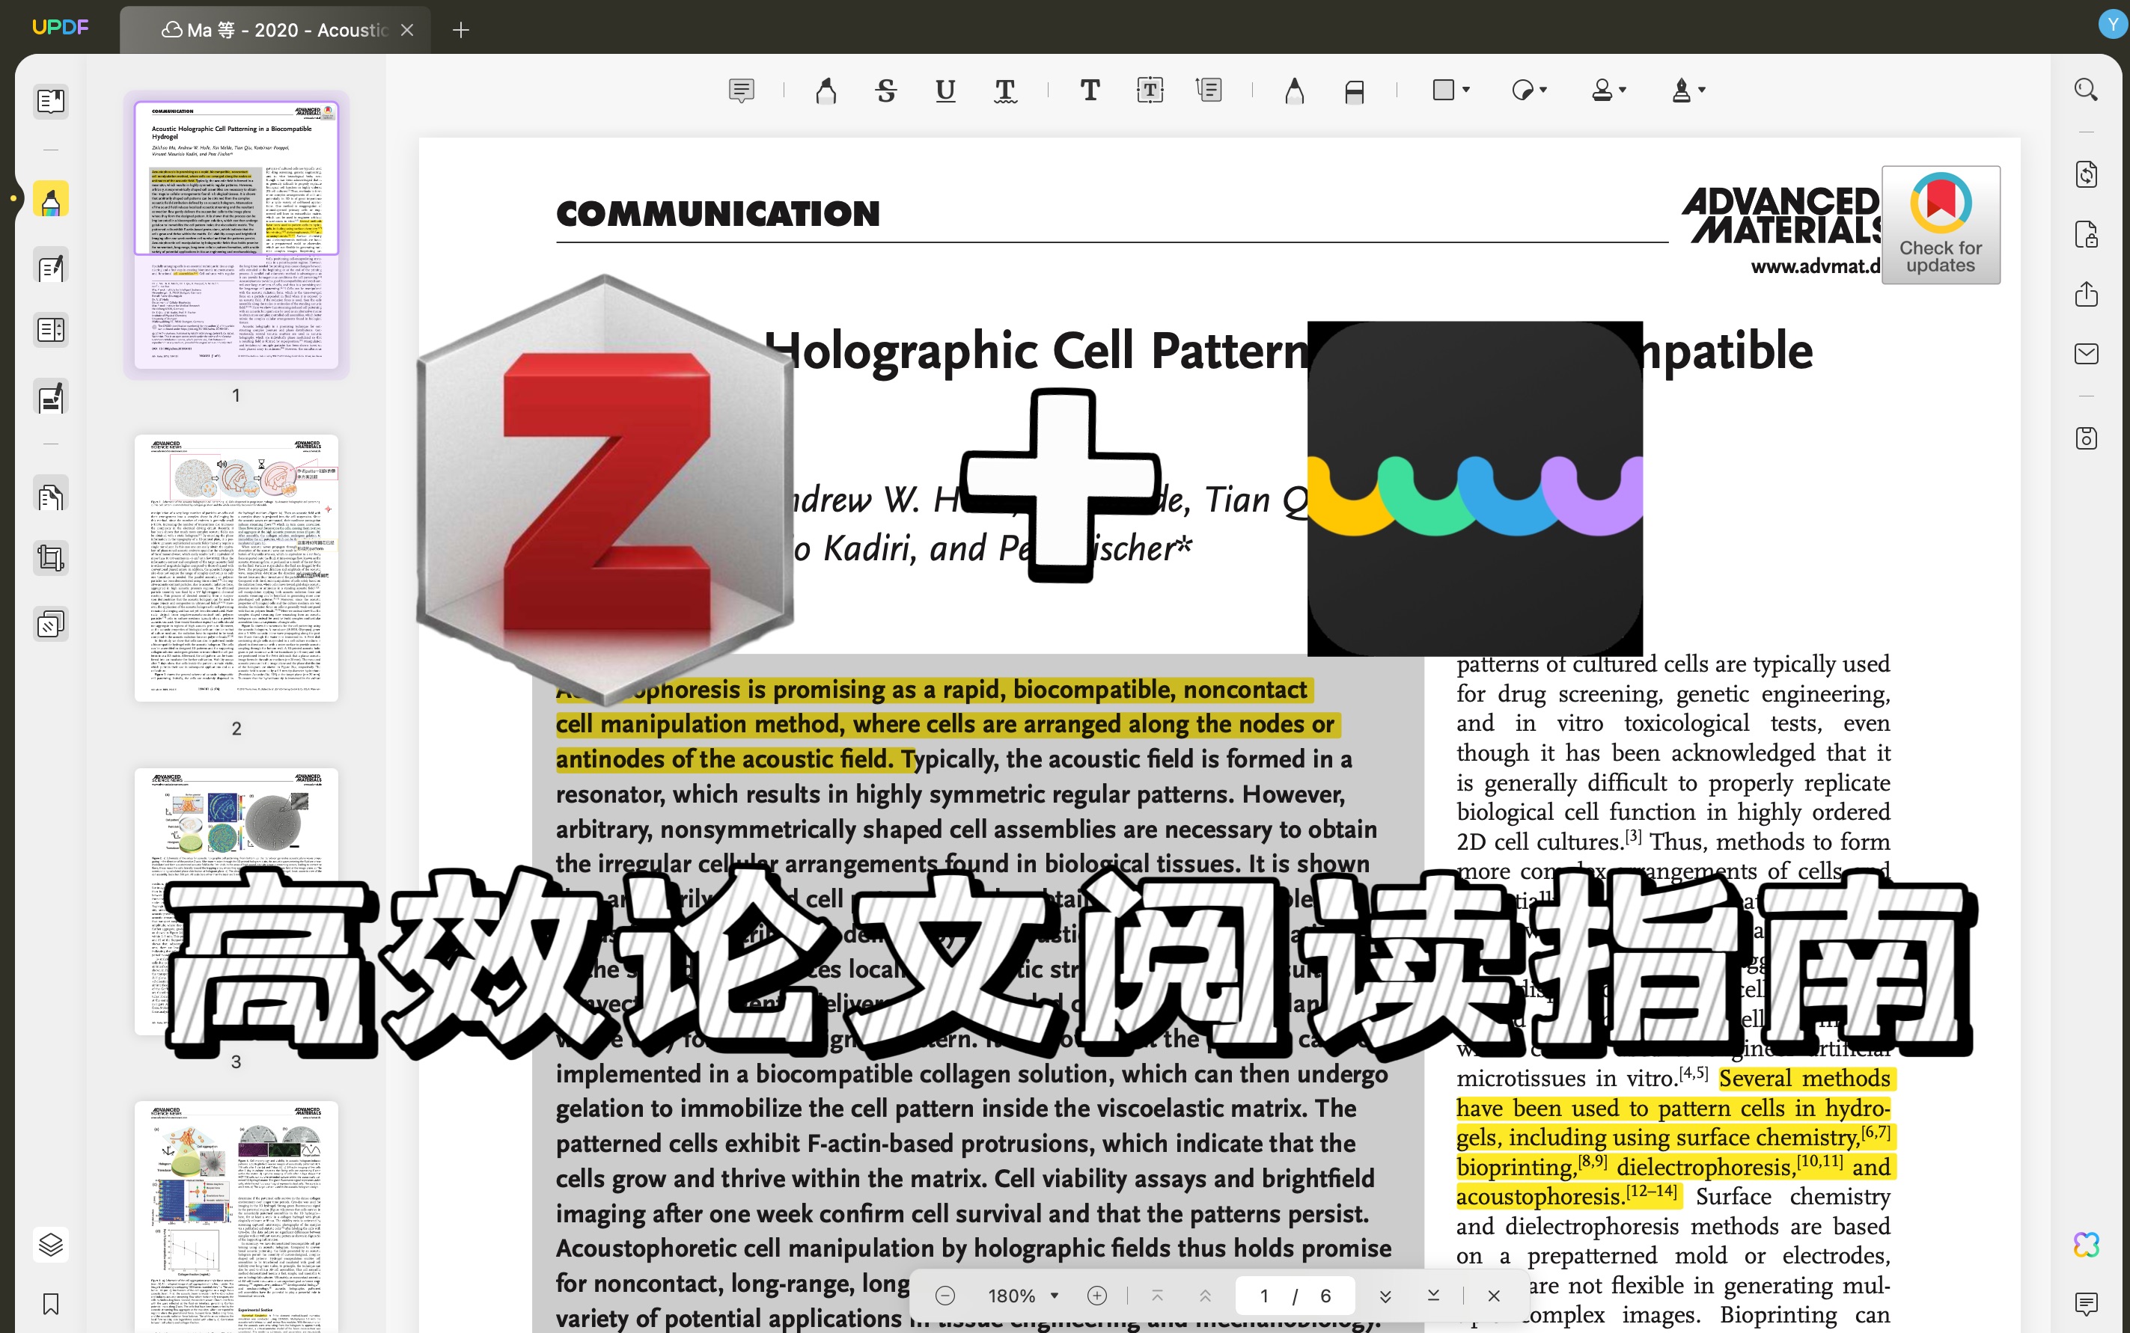
Task: Expand the Sticker options dropdown arrow
Action: click(x=1543, y=90)
